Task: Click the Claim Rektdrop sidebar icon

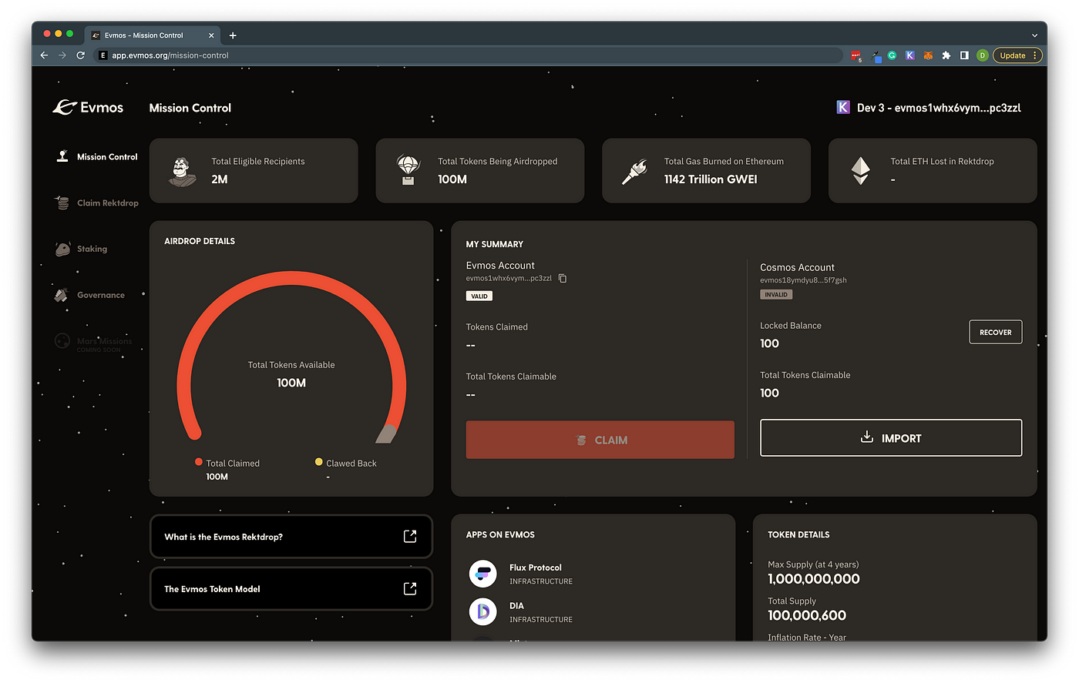Action: 62,203
